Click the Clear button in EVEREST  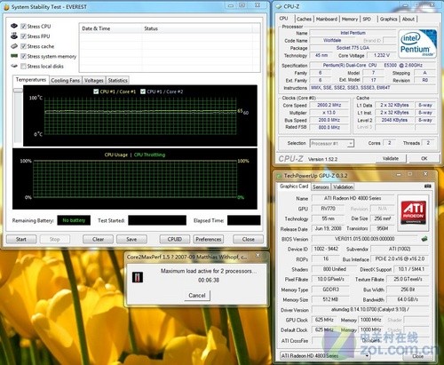click(x=98, y=239)
